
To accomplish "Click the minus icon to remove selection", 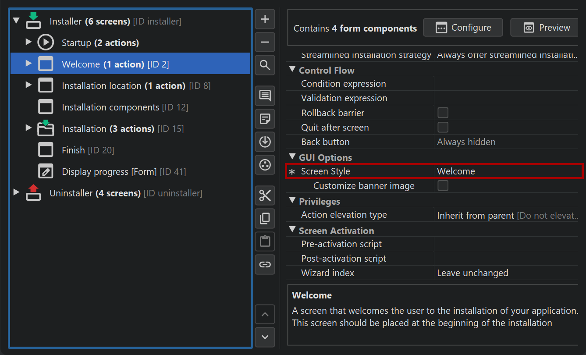I will pyautogui.click(x=265, y=43).
